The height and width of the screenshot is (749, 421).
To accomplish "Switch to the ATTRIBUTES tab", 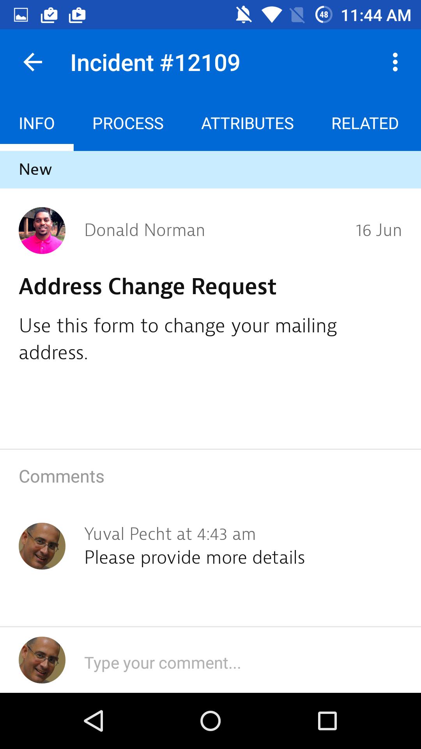I will 248,124.
